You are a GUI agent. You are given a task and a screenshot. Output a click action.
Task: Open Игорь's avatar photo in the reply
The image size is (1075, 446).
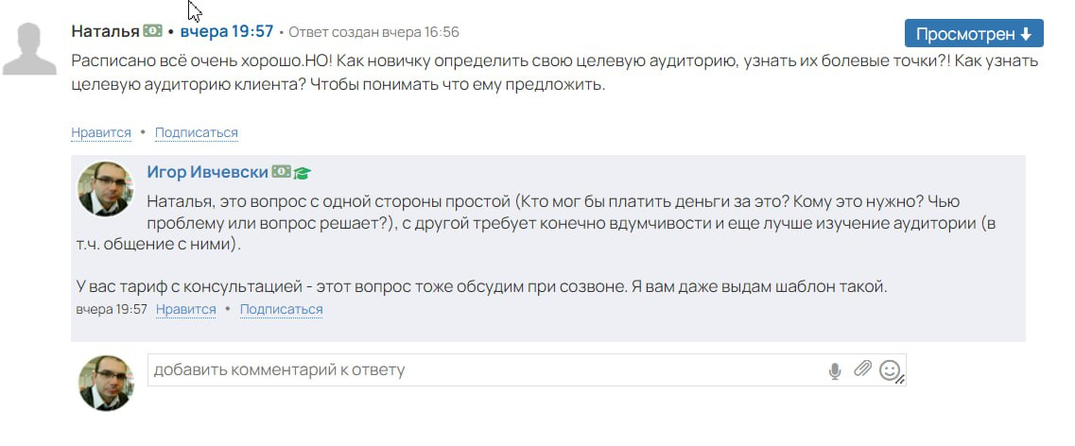(x=104, y=189)
